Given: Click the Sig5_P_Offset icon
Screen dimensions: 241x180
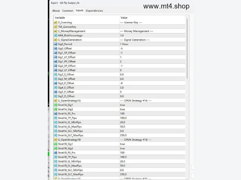Looking at the screenshot, I should (55, 92).
